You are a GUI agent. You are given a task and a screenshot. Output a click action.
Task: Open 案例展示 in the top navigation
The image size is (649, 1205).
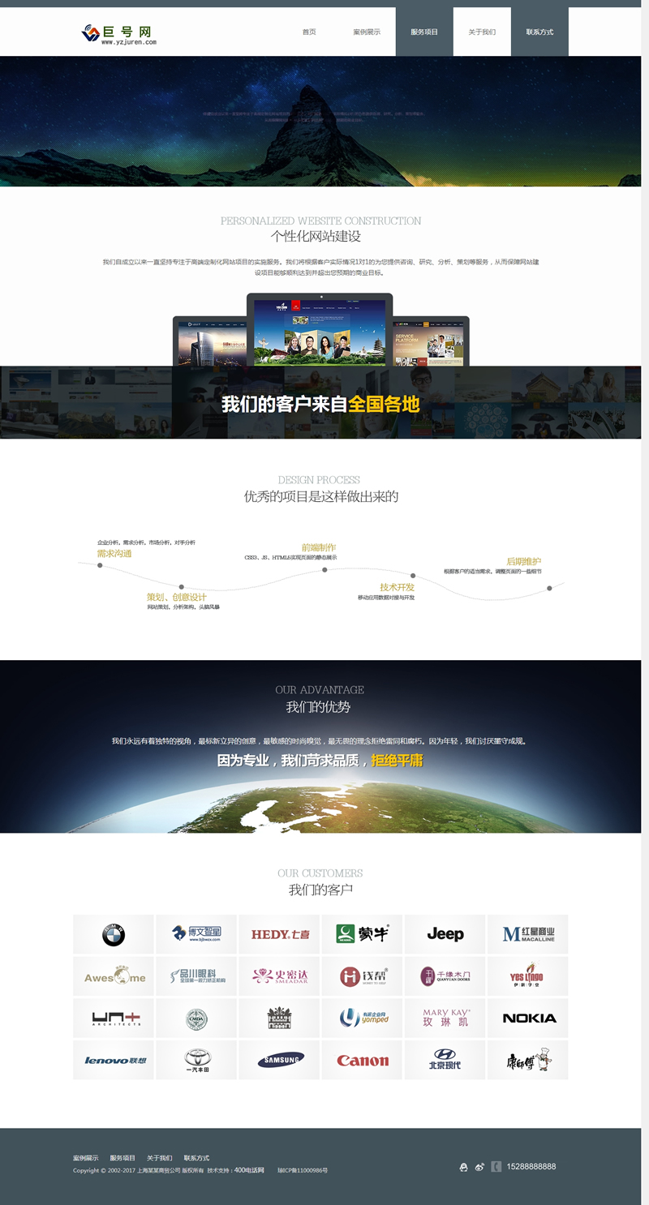tap(367, 32)
